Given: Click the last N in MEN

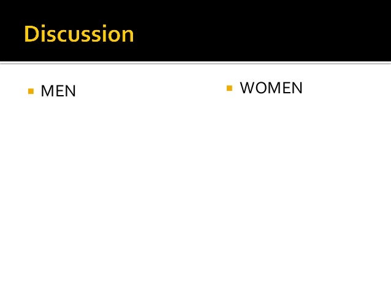Looking at the screenshot, I should click(x=70, y=91).
